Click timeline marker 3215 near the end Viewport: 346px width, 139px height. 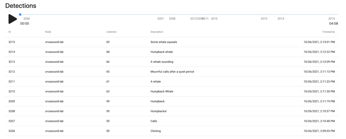331,19
